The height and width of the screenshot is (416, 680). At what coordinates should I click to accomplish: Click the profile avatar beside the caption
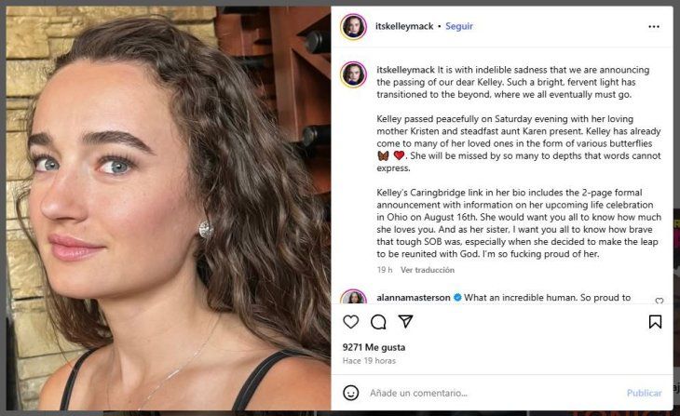click(x=353, y=74)
